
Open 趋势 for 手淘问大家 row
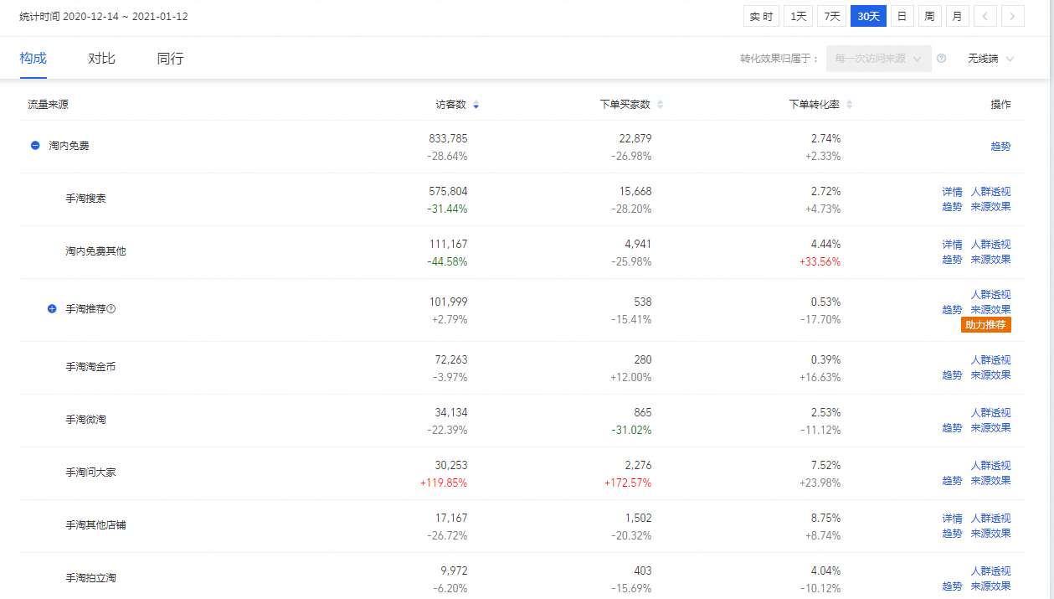click(952, 481)
